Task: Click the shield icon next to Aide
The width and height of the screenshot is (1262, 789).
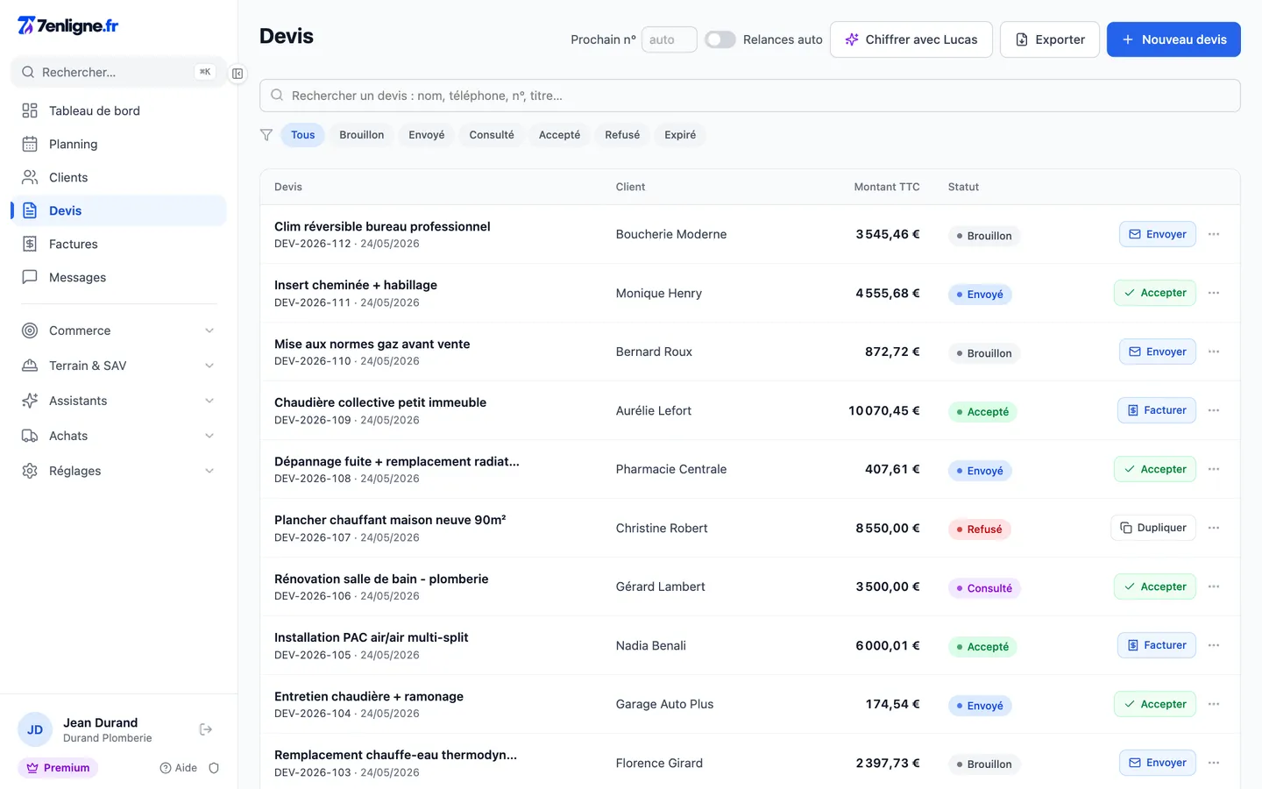Action: pos(214,768)
